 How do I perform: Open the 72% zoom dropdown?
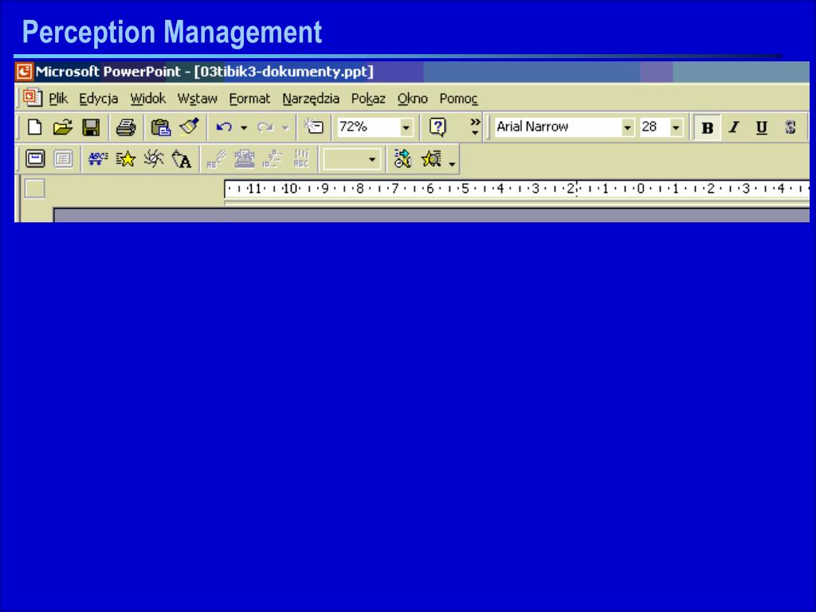click(x=406, y=127)
